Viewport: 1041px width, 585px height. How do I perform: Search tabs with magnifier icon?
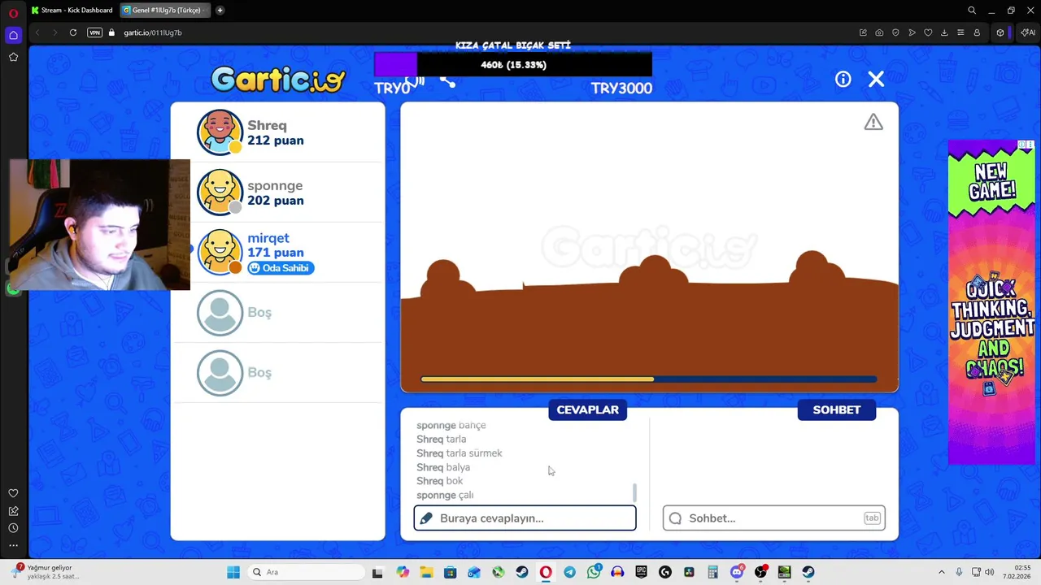(x=972, y=11)
